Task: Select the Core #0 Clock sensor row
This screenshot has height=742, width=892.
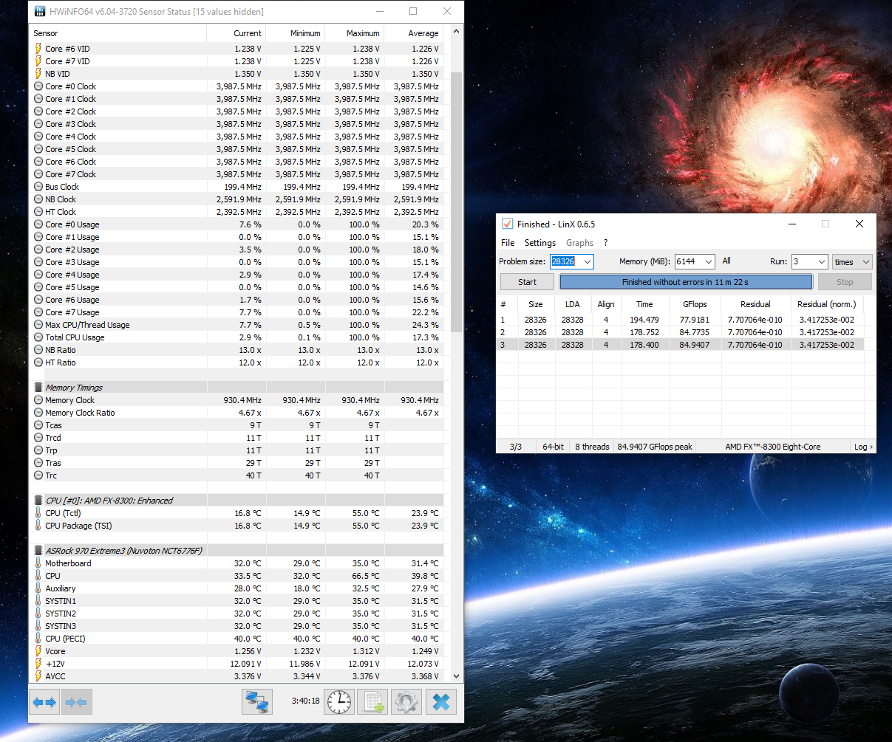Action: (237, 86)
